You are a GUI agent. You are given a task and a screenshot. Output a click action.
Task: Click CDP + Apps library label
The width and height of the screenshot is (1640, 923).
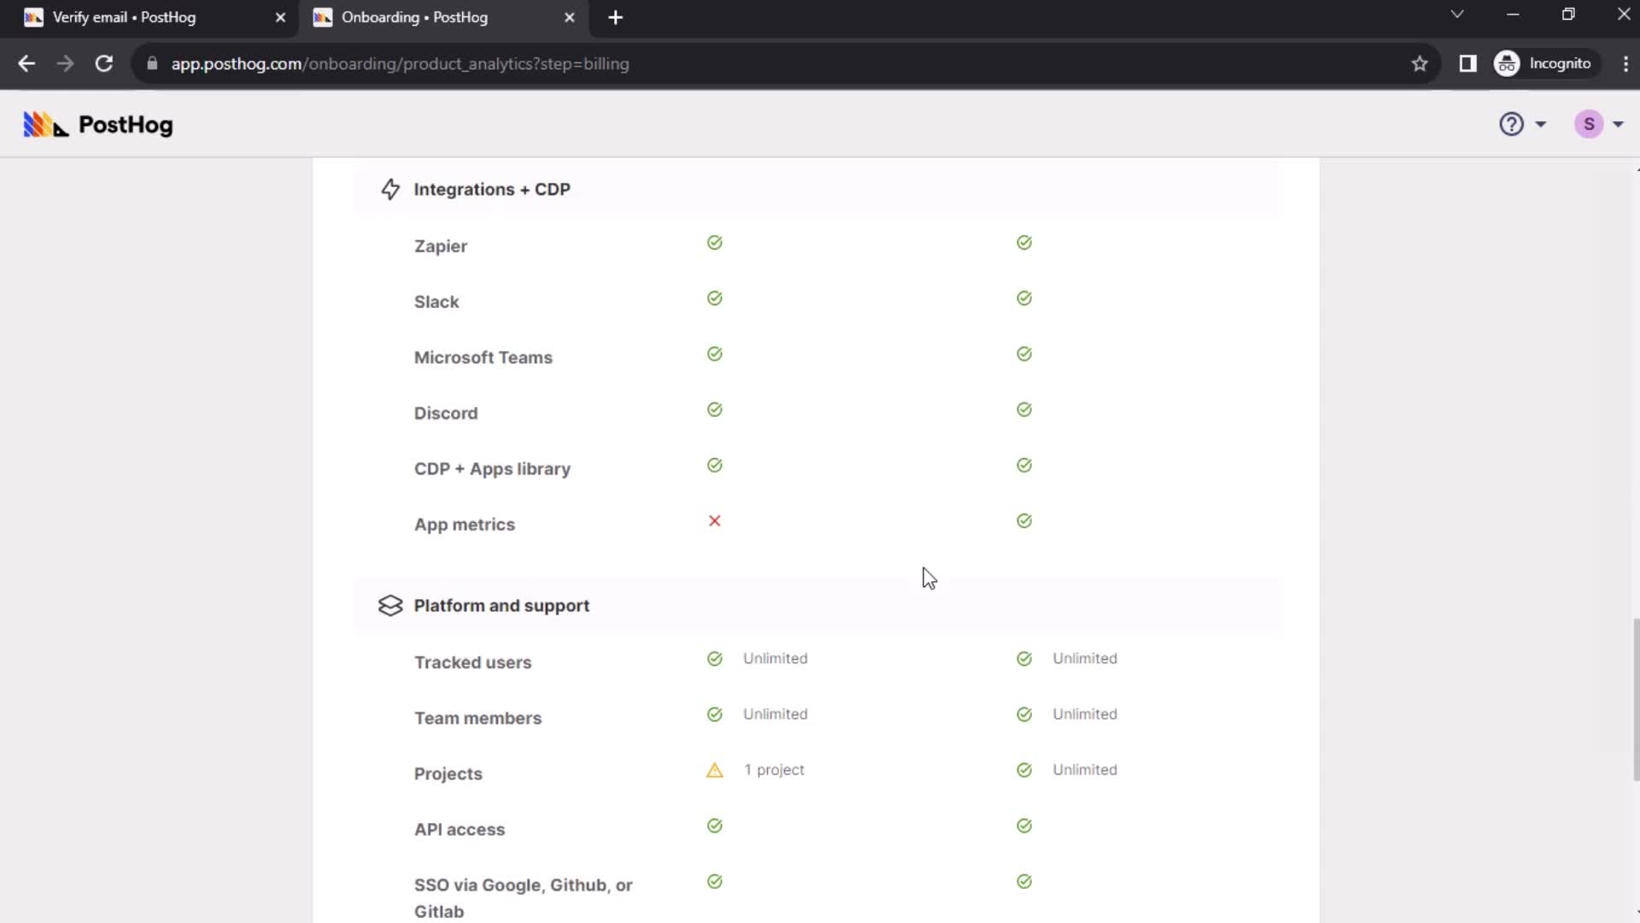(492, 468)
